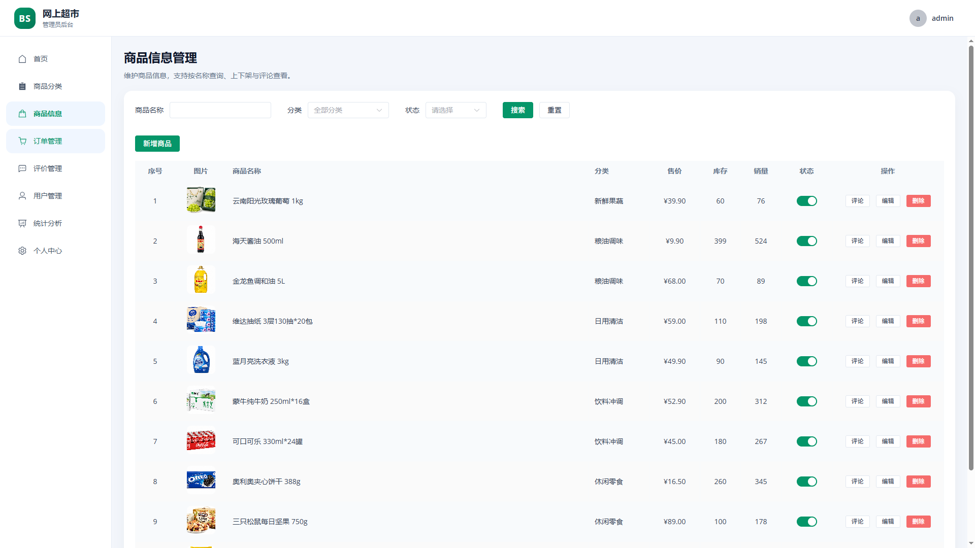Toggle status switch for 维达抽纸 row
Screen dimensions: 975x548
pyautogui.click(x=807, y=321)
